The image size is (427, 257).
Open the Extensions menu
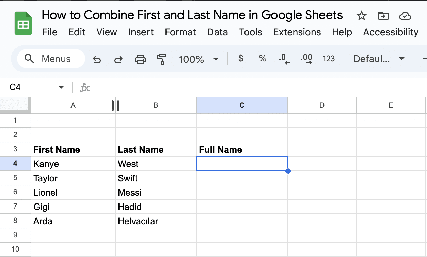click(297, 32)
